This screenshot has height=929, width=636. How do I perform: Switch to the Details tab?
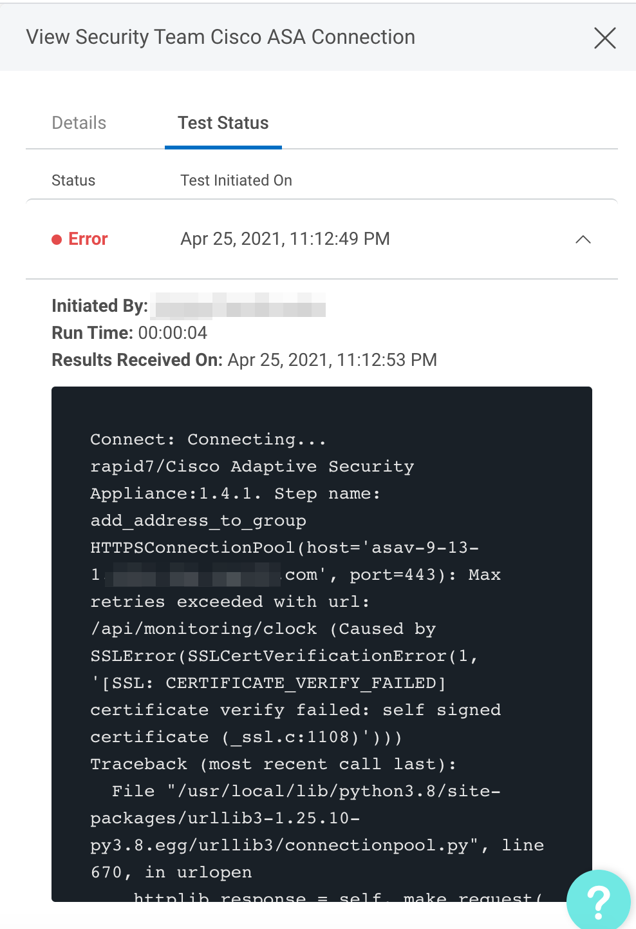point(79,123)
